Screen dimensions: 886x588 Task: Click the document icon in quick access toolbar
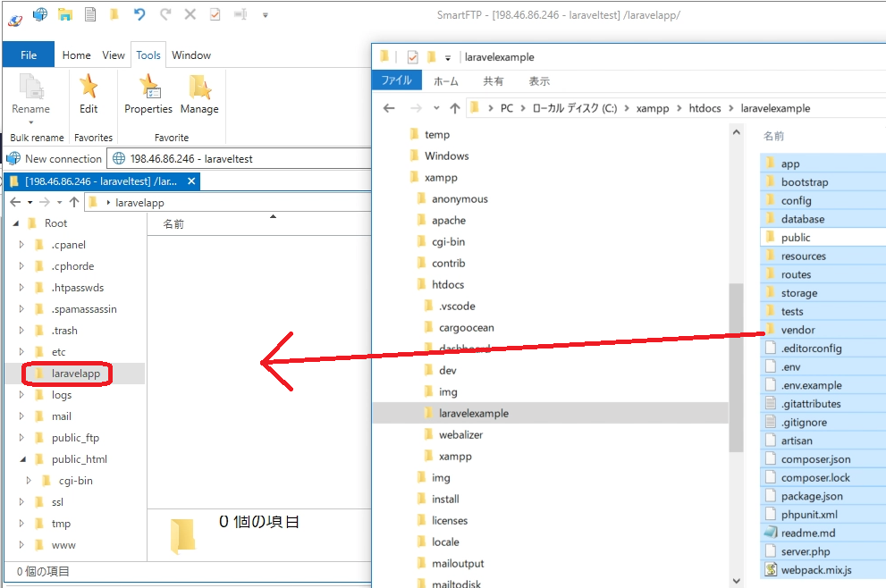[x=89, y=14]
